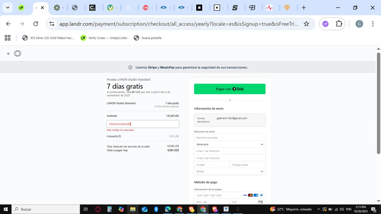Open the Estado dropdown

click(230, 172)
